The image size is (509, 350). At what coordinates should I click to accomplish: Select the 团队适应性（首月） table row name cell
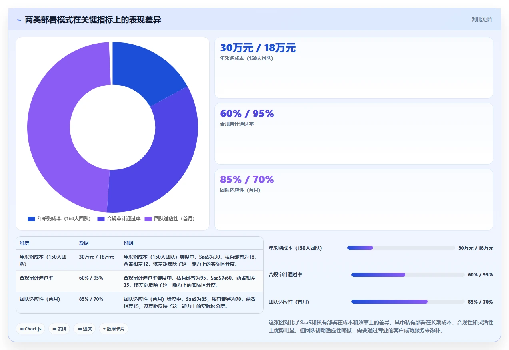pos(46,302)
